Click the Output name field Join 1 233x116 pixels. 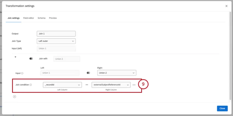click(56, 34)
